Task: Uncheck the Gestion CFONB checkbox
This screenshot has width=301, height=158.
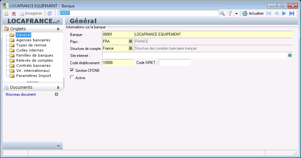Action: (x=72, y=70)
